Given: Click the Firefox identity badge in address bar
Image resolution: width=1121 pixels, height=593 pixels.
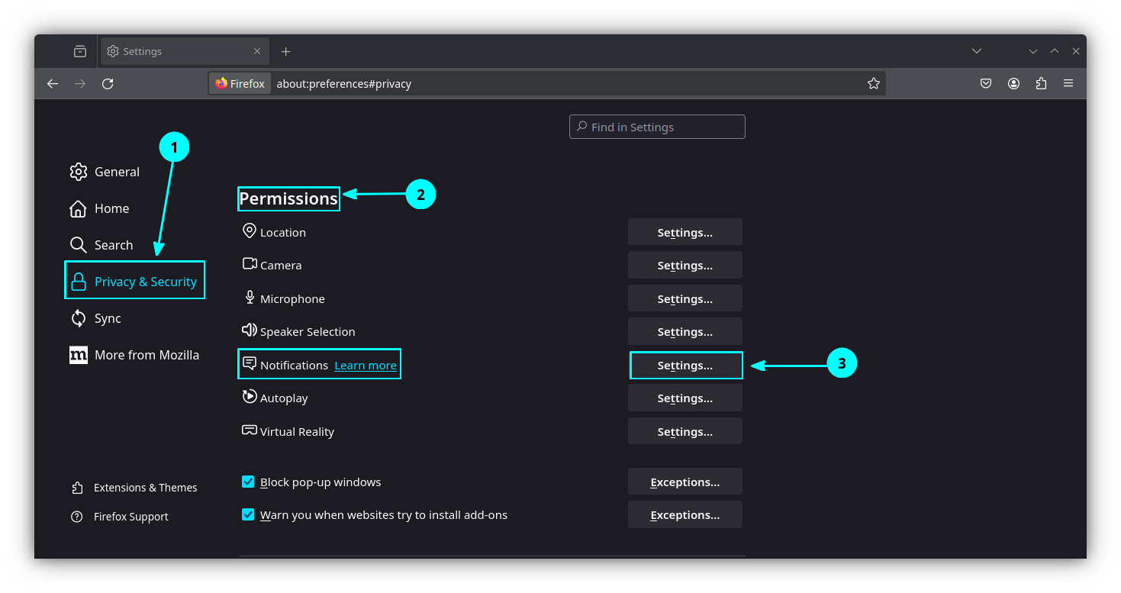Looking at the screenshot, I should (240, 84).
